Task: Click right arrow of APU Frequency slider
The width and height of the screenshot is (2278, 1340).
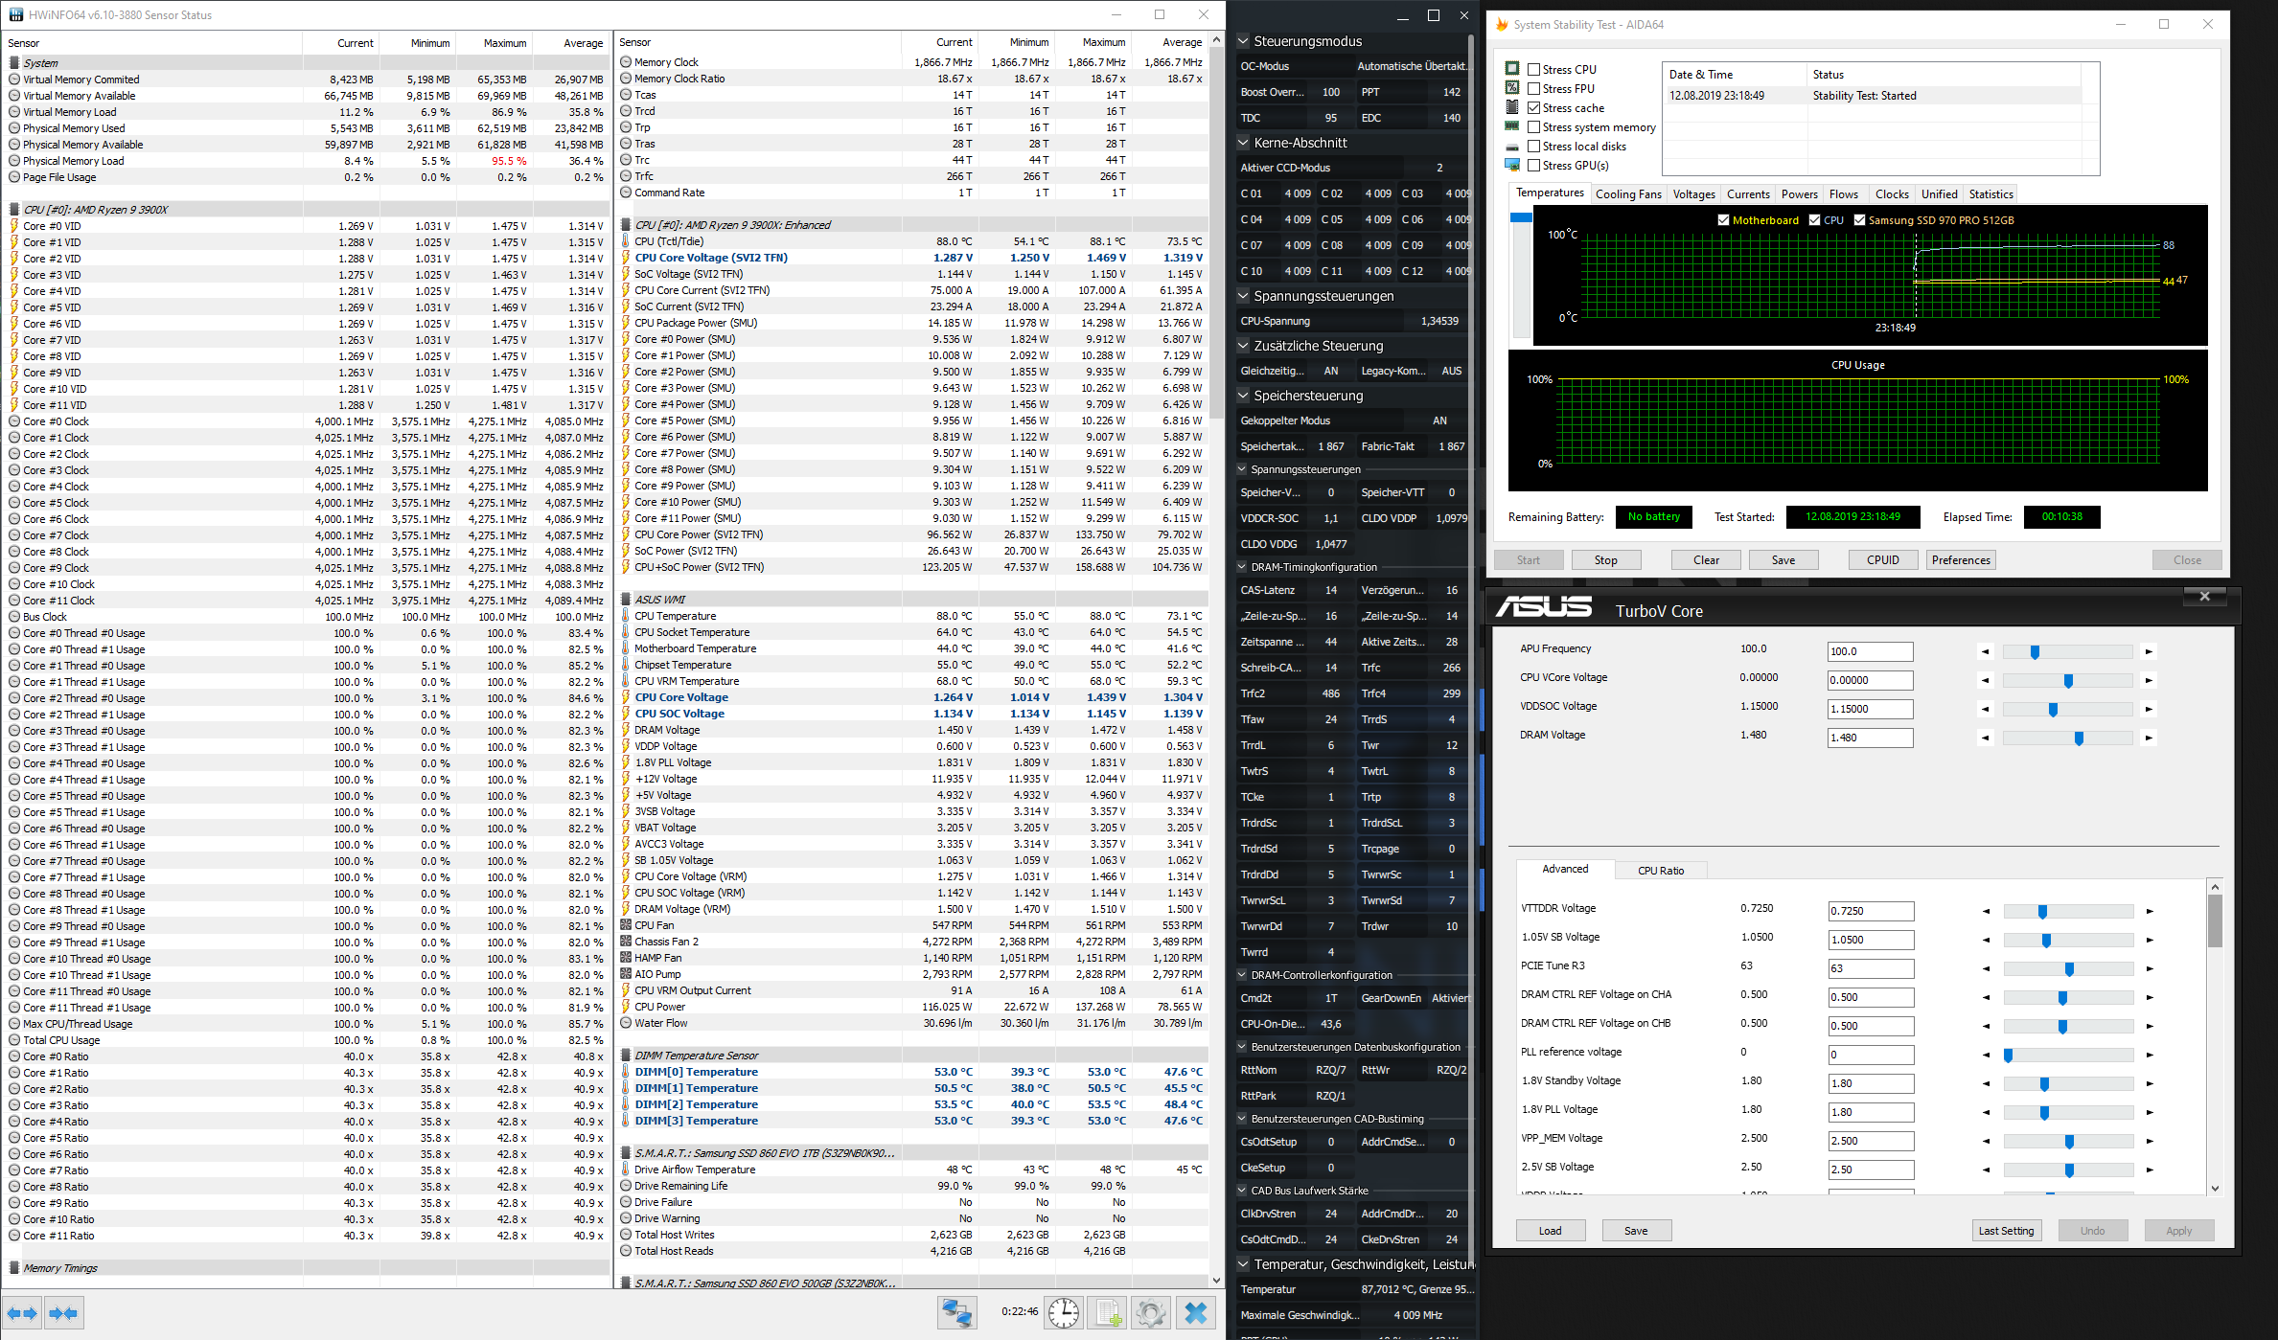Action: (x=2150, y=652)
